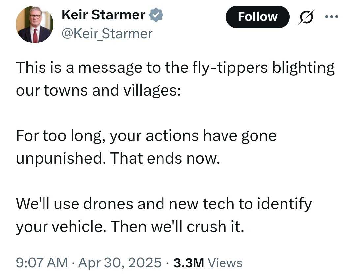The height and width of the screenshot is (277, 356).
Task: Click the drones and new tech paragraph
Action: tap(164, 215)
